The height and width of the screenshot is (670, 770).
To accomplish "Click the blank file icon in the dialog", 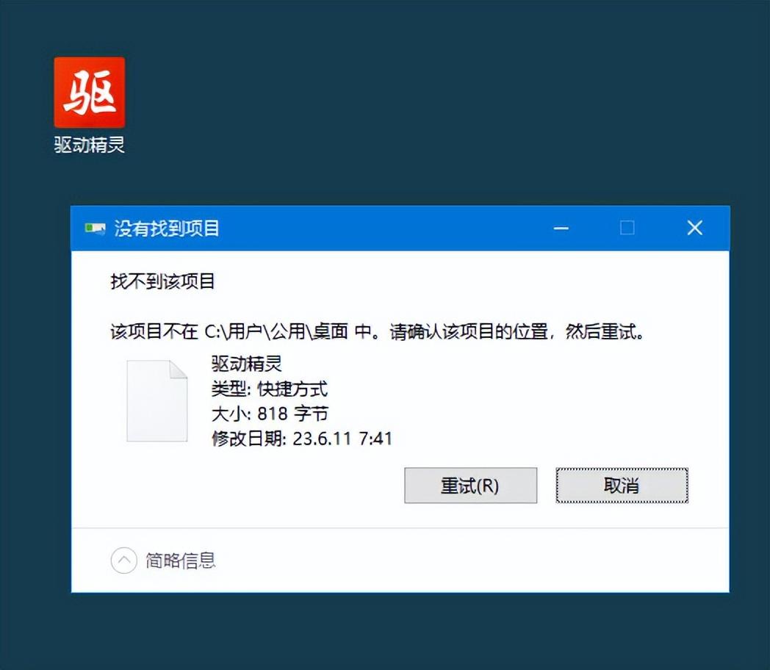I will (x=157, y=400).
